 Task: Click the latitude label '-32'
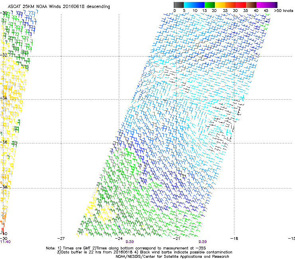click(4, 55)
